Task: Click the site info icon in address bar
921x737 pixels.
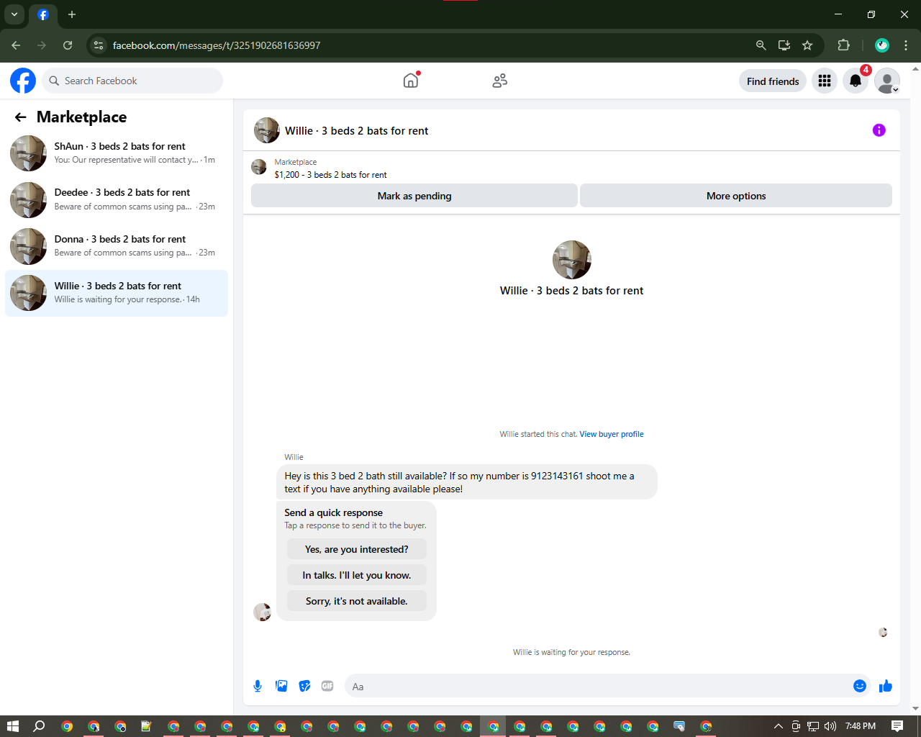Action: point(99,45)
